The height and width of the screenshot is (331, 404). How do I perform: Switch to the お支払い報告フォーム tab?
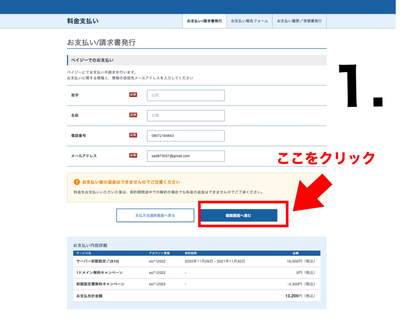(x=250, y=21)
